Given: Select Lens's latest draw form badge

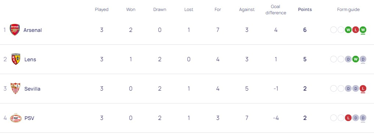Looking at the screenshot, I should pos(363,59).
